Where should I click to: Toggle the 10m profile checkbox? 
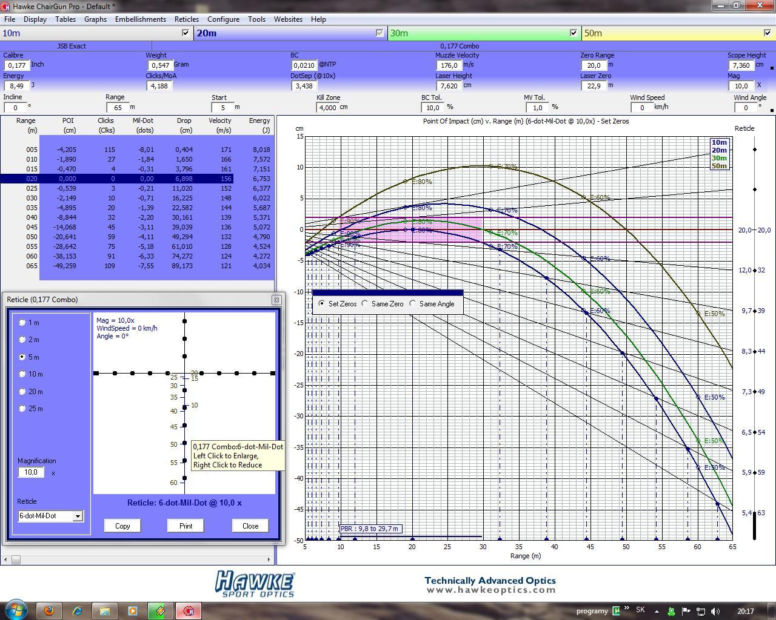coord(186,33)
